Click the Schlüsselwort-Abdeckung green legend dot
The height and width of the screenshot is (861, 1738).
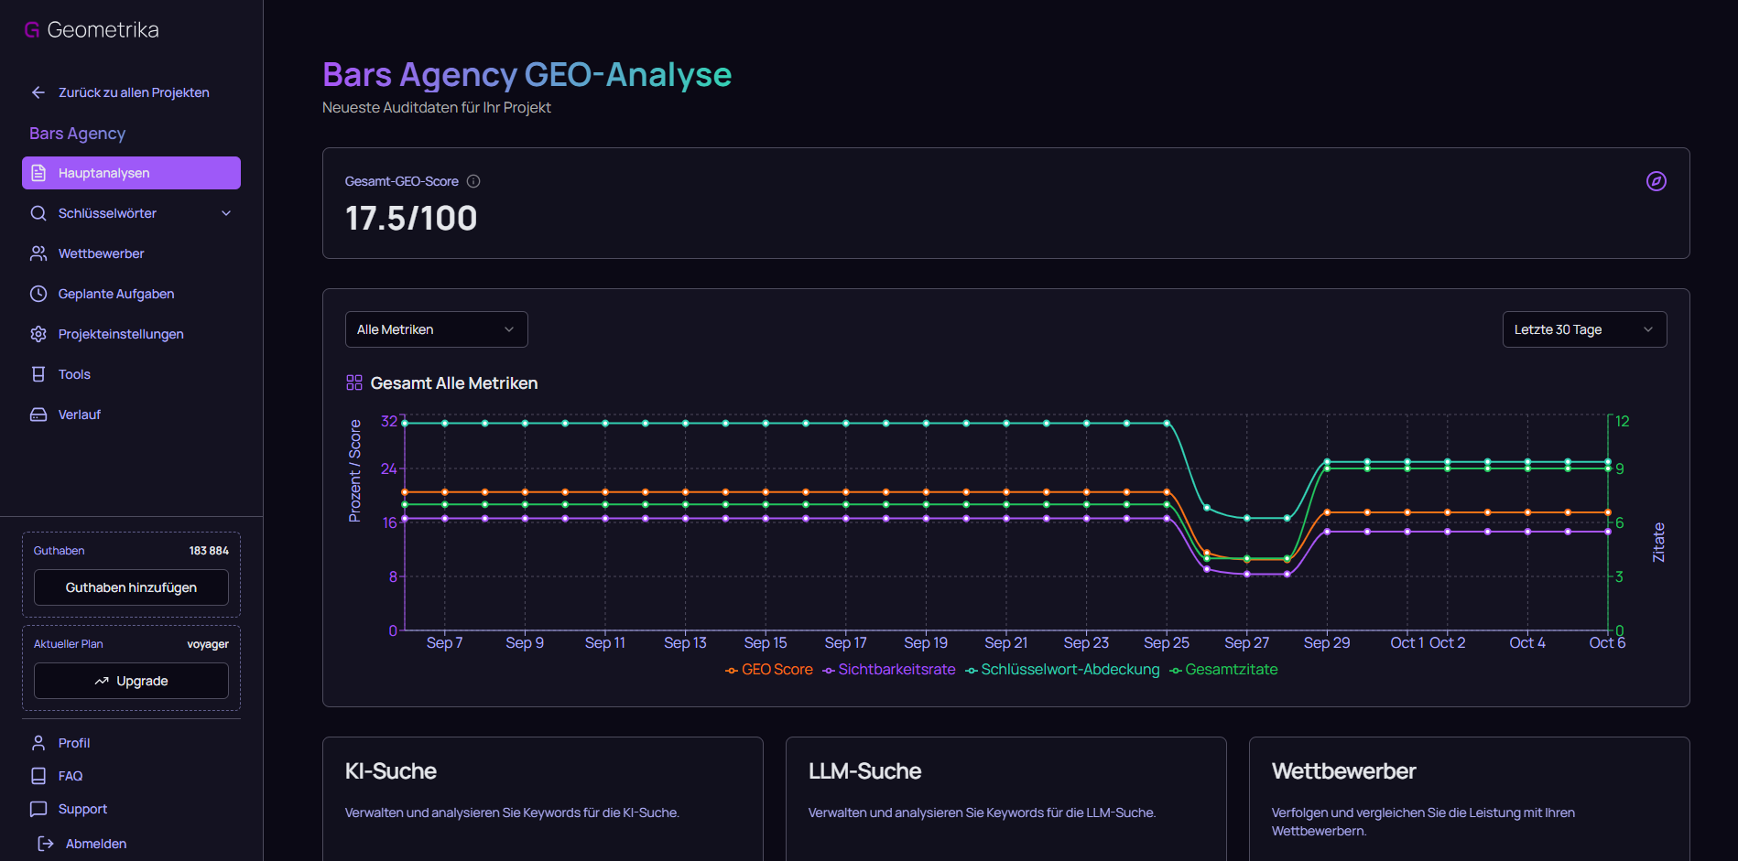[973, 670]
